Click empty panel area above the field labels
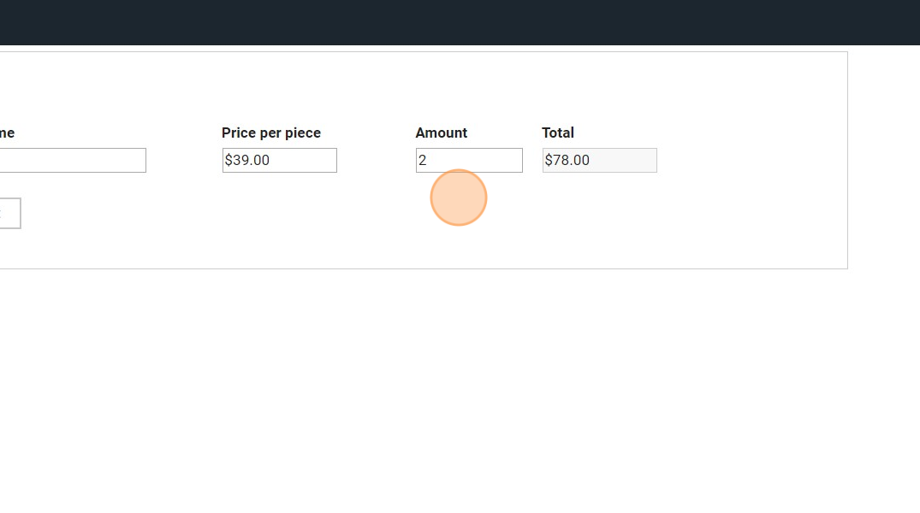Screen dimensions: 920x513 click(428, 85)
